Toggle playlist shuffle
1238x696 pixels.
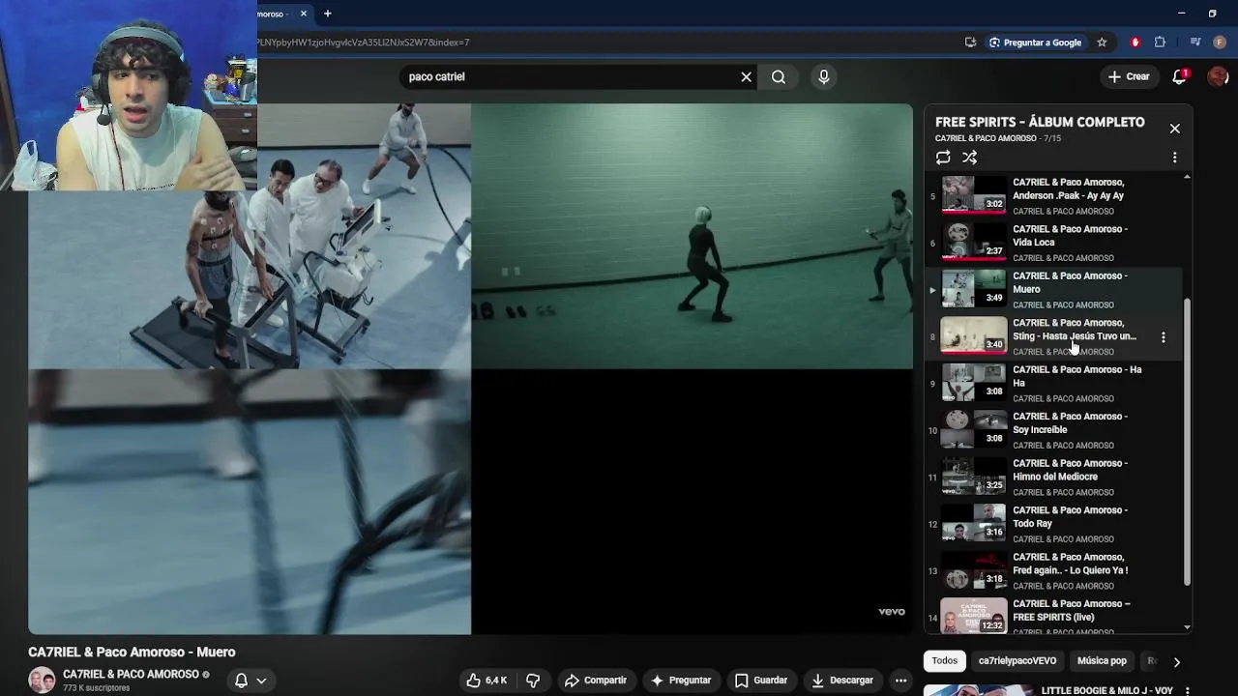[969, 158]
